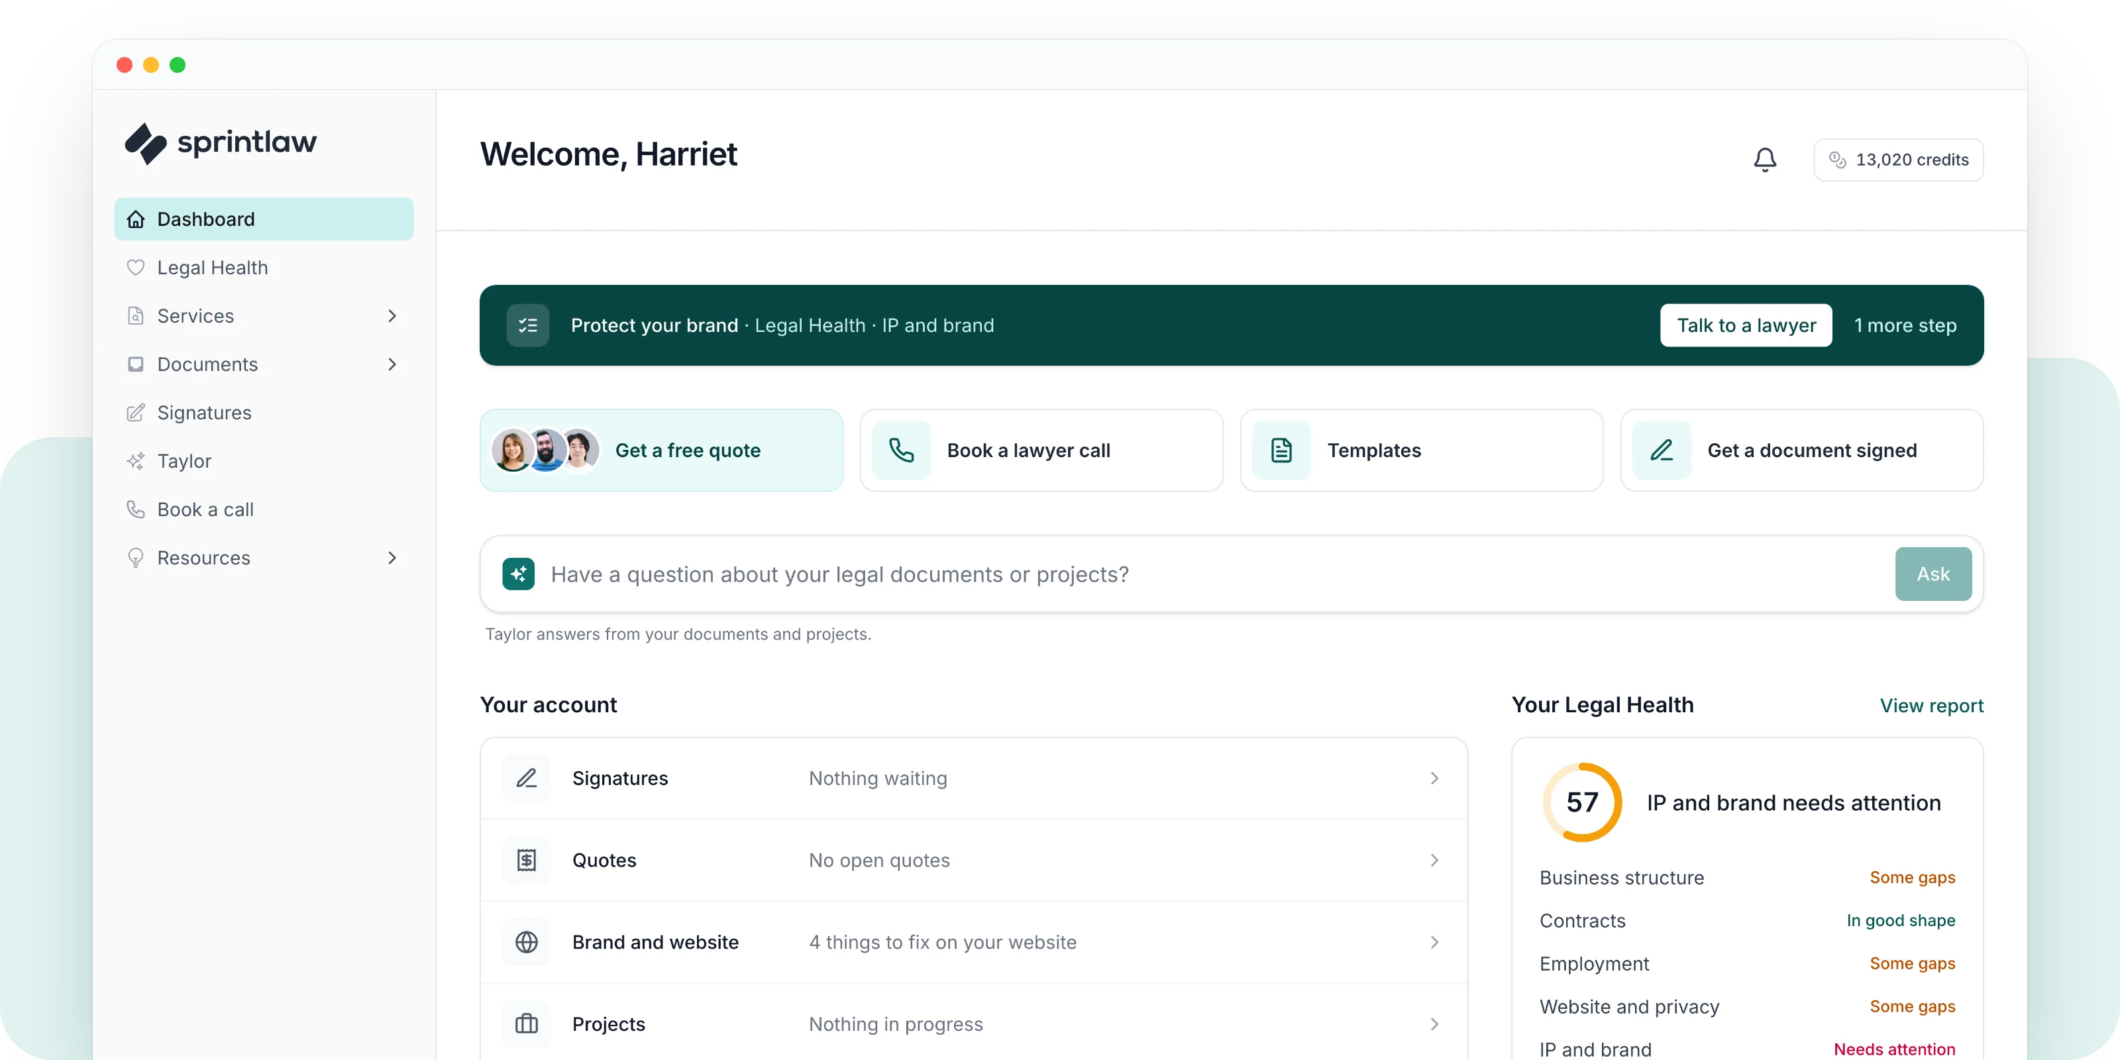The width and height of the screenshot is (2120, 1060).
Task: Go to Legal Health in the sidebar
Action: click(264, 268)
